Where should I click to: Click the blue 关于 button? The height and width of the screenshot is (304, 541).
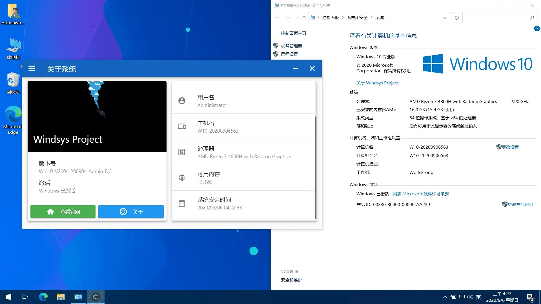tap(131, 212)
